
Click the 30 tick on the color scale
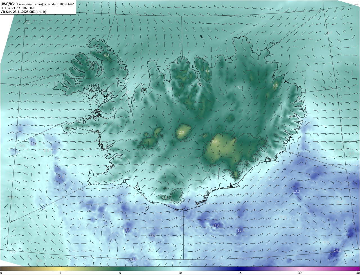point(300,273)
